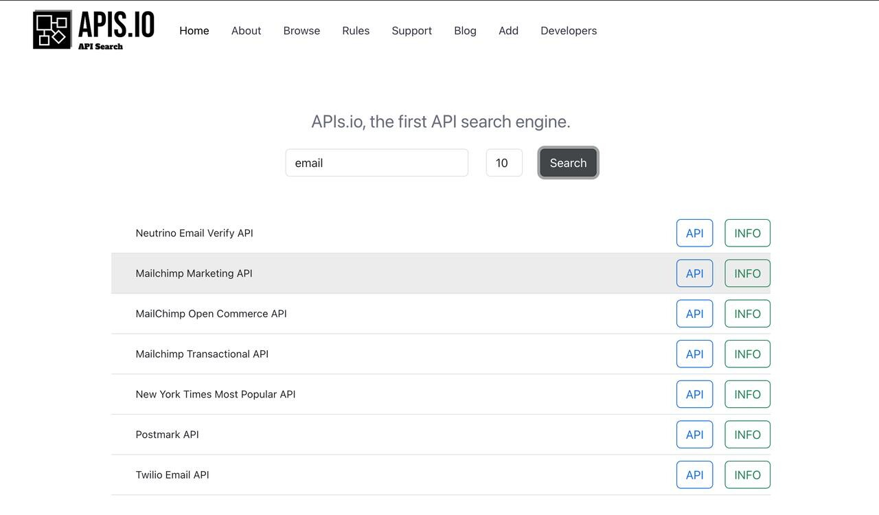The width and height of the screenshot is (879, 515).
Task: Show INFO for Mailchimp Marketing API
Action: [747, 273]
